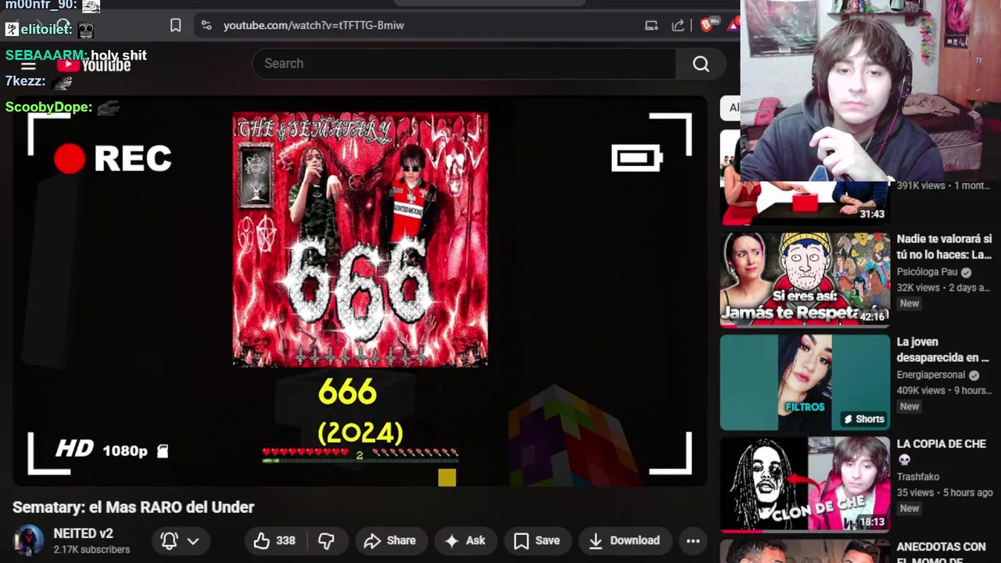Screen dimensions: 1001x563
Task: Click 35 views · 5 hours ago text
Action: click(945, 493)
